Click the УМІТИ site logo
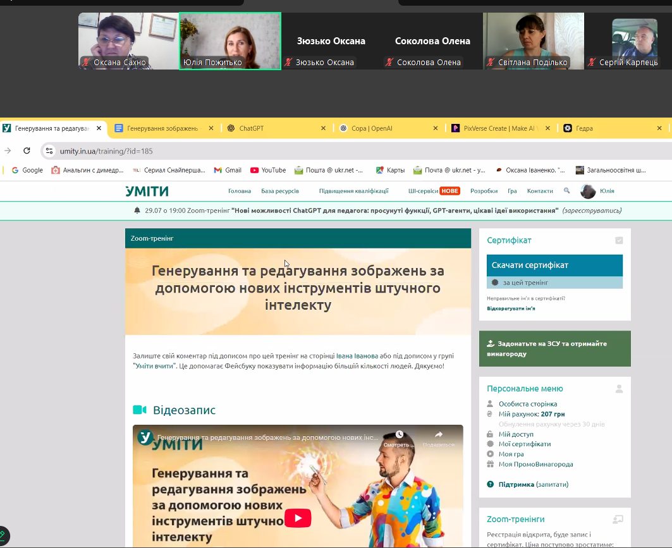This screenshot has width=672, height=548. coord(147,191)
